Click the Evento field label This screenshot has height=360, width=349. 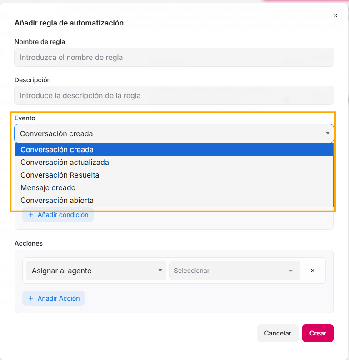click(25, 118)
